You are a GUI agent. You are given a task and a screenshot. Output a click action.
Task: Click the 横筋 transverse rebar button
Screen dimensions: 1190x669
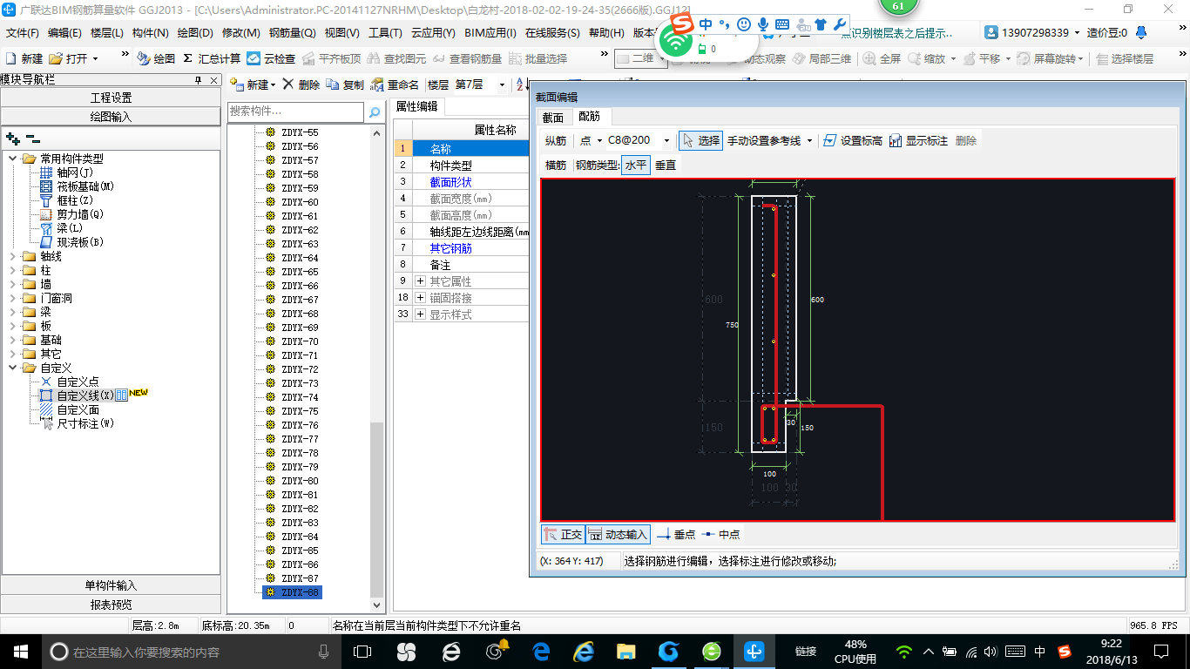(556, 165)
